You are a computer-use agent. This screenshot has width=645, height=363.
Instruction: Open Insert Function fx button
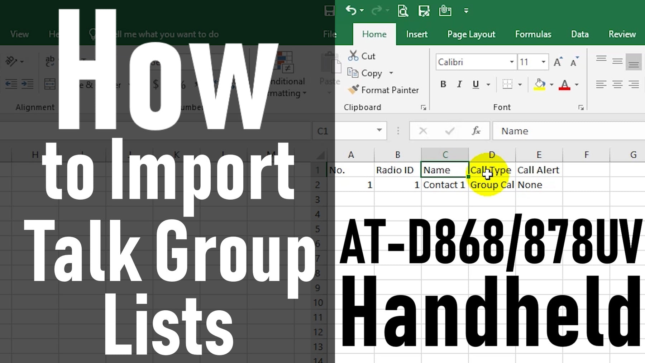pyautogui.click(x=476, y=131)
